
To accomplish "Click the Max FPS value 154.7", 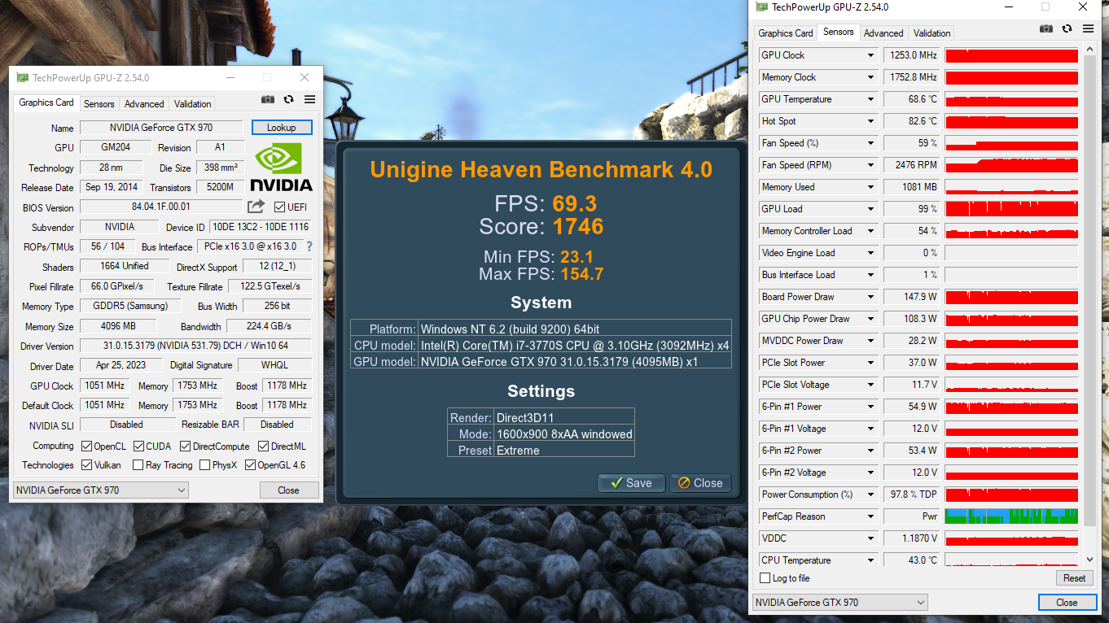I will (581, 274).
